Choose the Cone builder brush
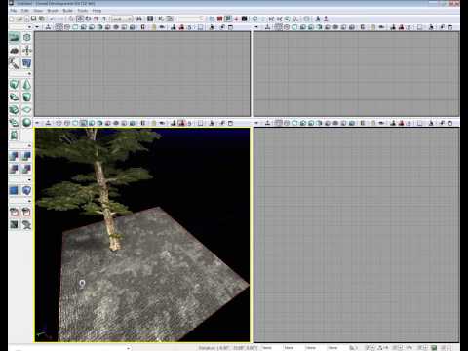 click(x=27, y=85)
